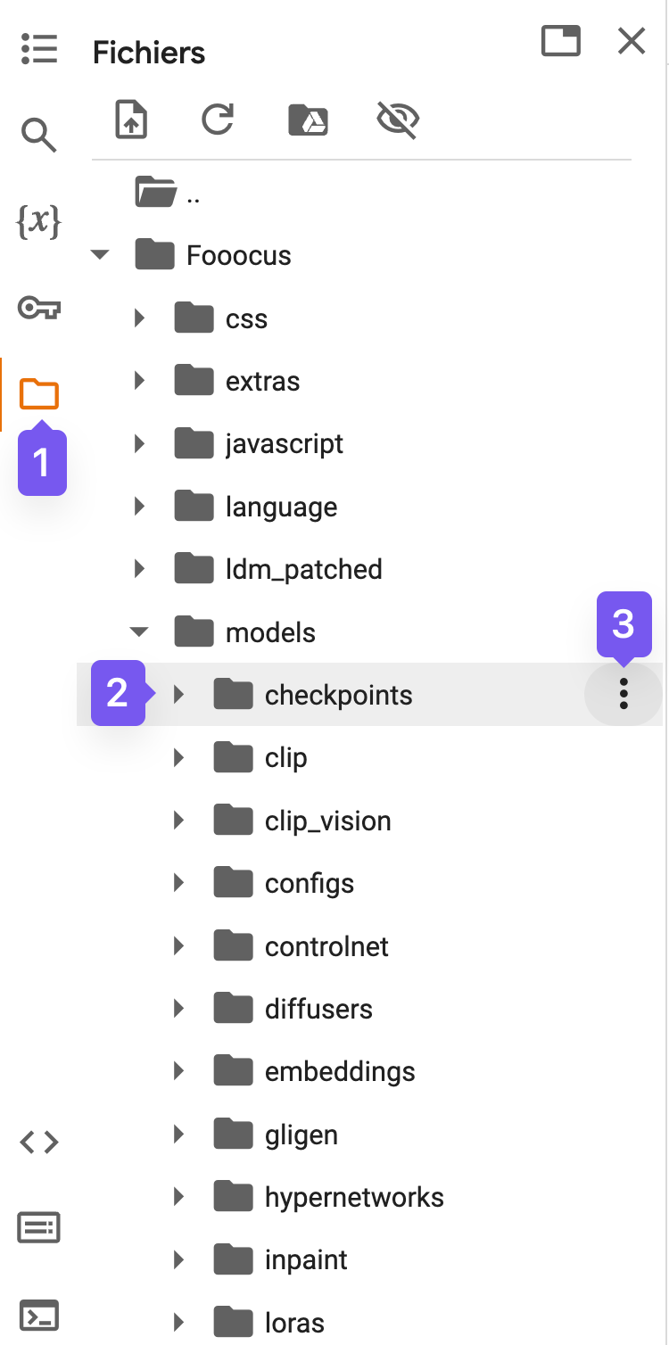669x1345 pixels.
Task: Expand the checkpoints folder
Action: click(178, 695)
